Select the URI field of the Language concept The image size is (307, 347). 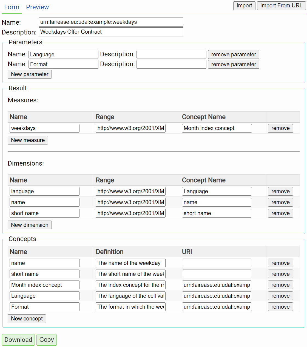217,296
